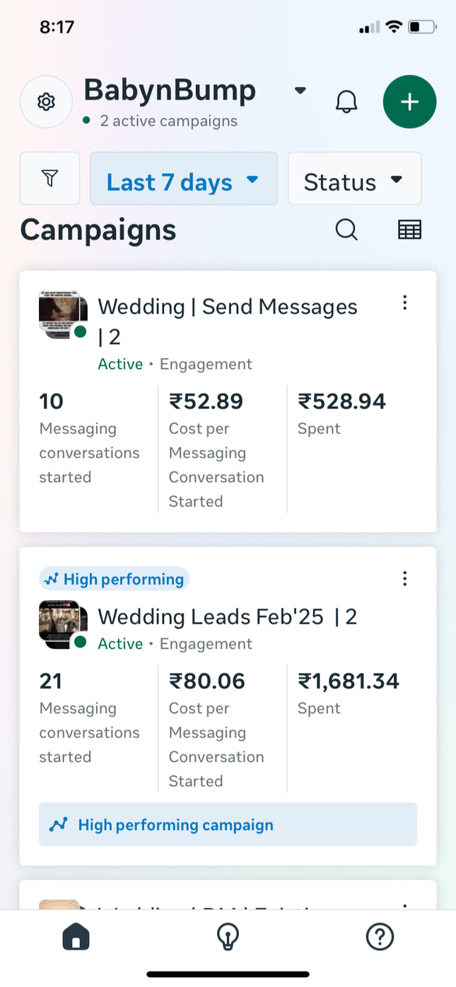The image size is (456, 987).
Task: Open options menu for Wedding Send Messages
Action: pos(404,303)
